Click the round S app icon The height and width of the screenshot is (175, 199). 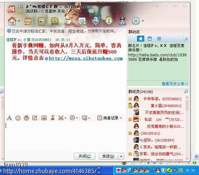(109, 21)
